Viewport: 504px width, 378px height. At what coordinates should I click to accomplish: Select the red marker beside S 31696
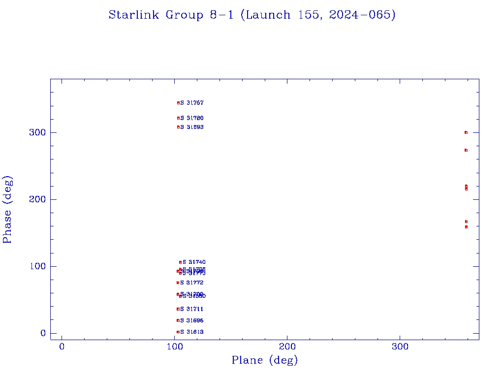178,320
